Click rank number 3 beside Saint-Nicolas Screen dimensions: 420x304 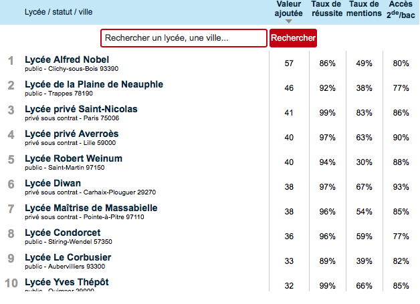11,110
